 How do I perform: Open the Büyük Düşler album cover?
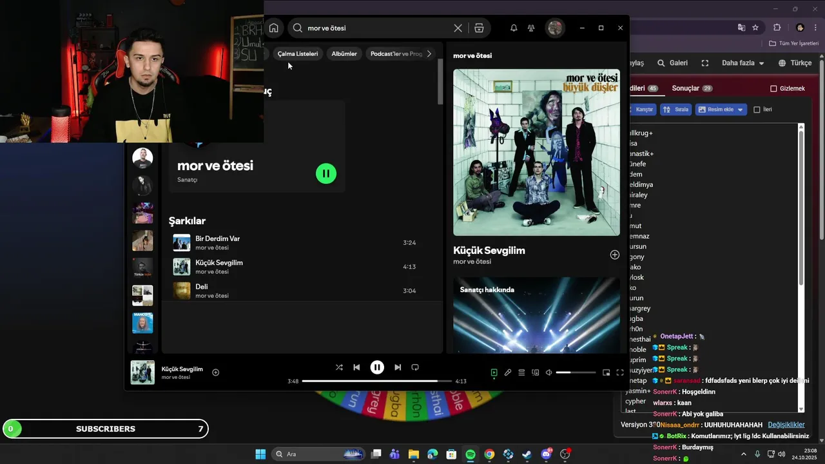tap(536, 153)
